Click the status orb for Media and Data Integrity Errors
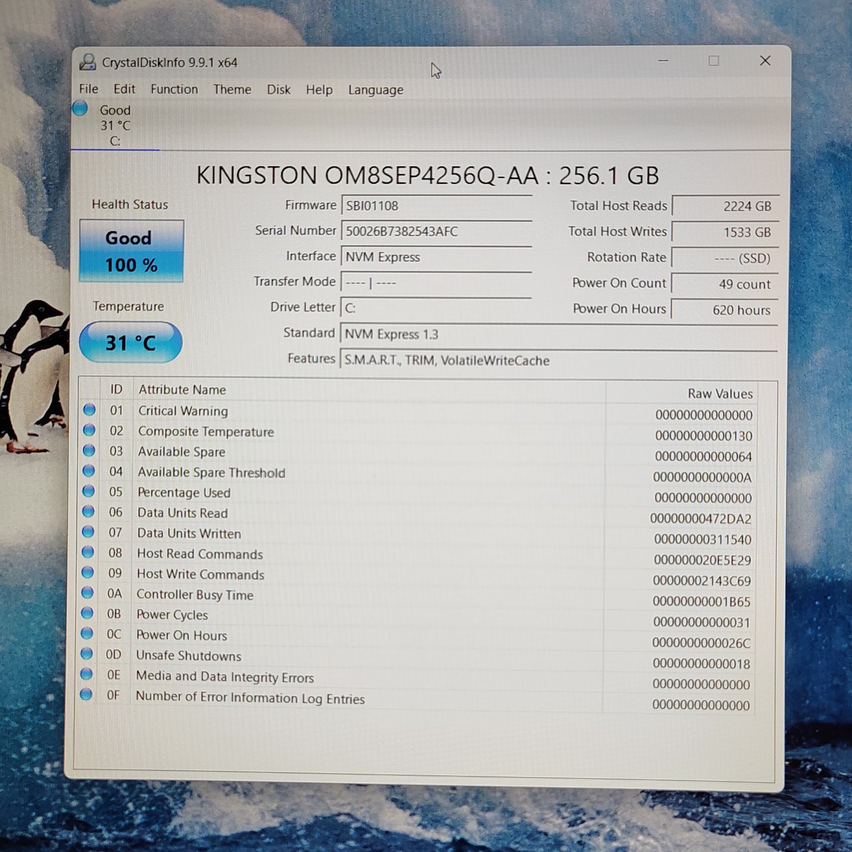852x852 pixels. pos(86,674)
